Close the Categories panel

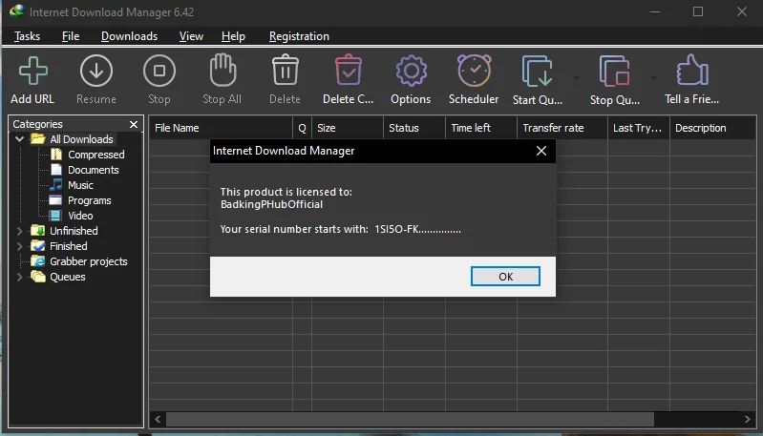coord(134,124)
